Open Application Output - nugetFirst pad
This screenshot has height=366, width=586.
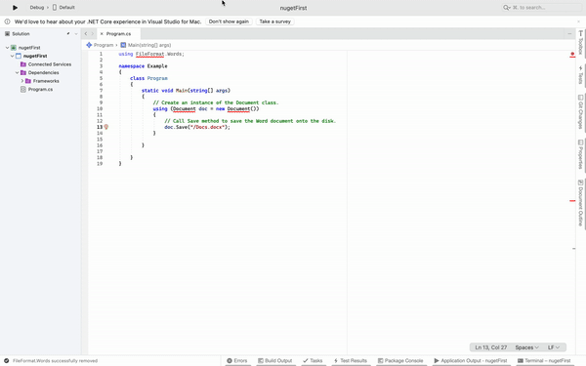point(471,361)
